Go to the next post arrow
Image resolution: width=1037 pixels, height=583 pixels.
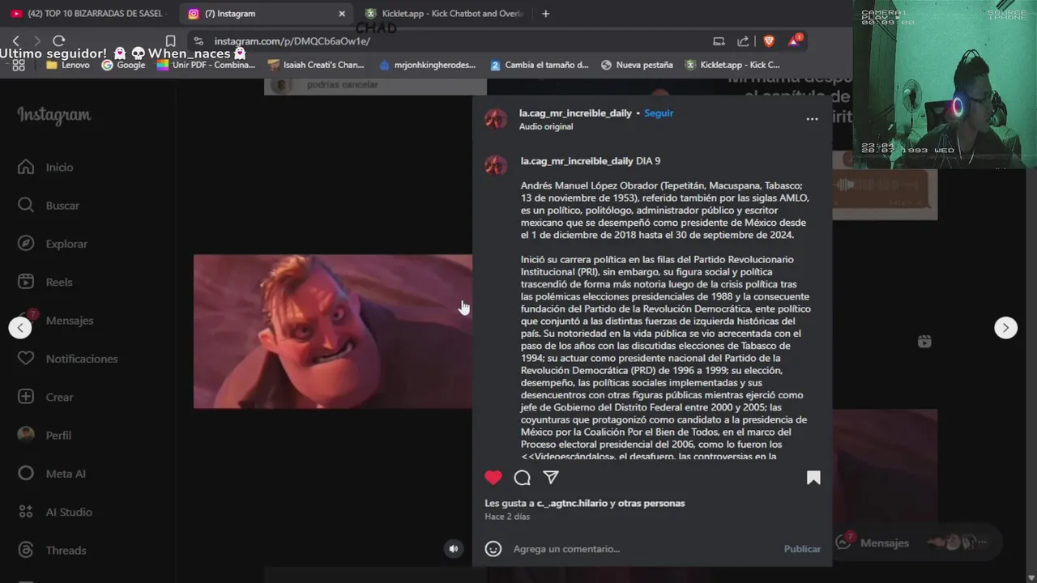1005,327
